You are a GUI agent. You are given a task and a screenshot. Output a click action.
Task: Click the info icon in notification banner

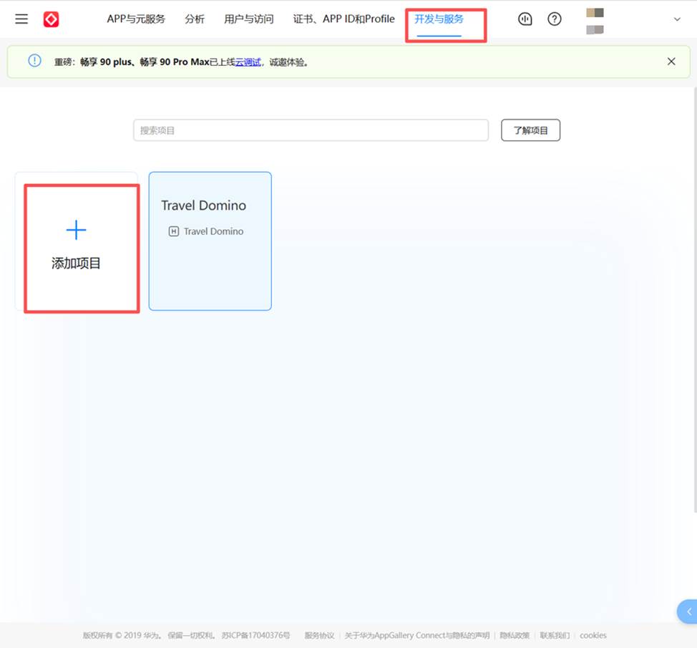point(34,61)
